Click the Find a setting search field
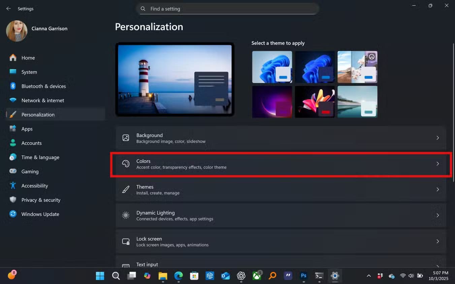This screenshot has width=455, height=284. 232,9
